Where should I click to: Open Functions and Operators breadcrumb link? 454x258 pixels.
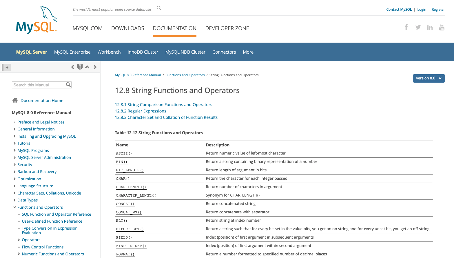[x=185, y=75]
